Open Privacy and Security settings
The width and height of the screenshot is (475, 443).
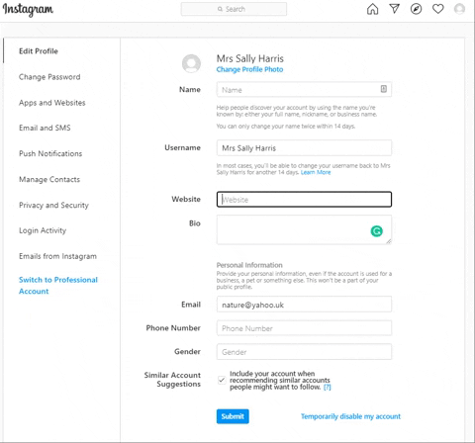coord(53,205)
